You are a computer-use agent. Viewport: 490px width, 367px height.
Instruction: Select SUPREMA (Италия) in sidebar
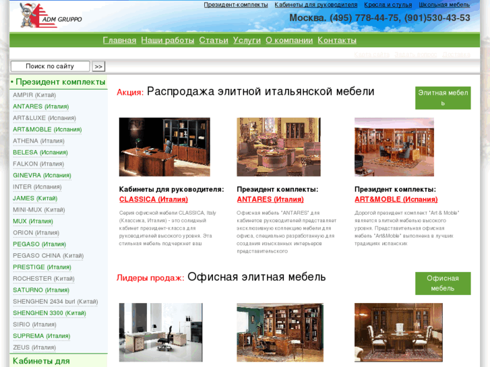pyautogui.click(x=42, y=336)
